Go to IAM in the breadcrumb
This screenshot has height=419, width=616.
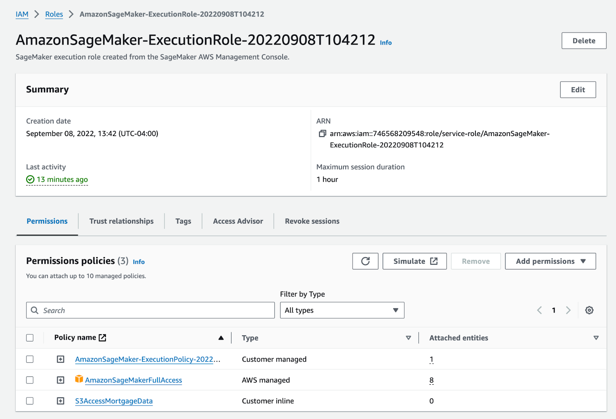(22, 14)
